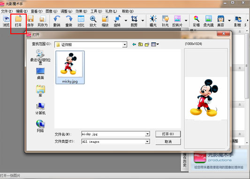The image size is (250, 179).
Task: Open the 编辑 (Edit) menu
Action: (22, 11)
